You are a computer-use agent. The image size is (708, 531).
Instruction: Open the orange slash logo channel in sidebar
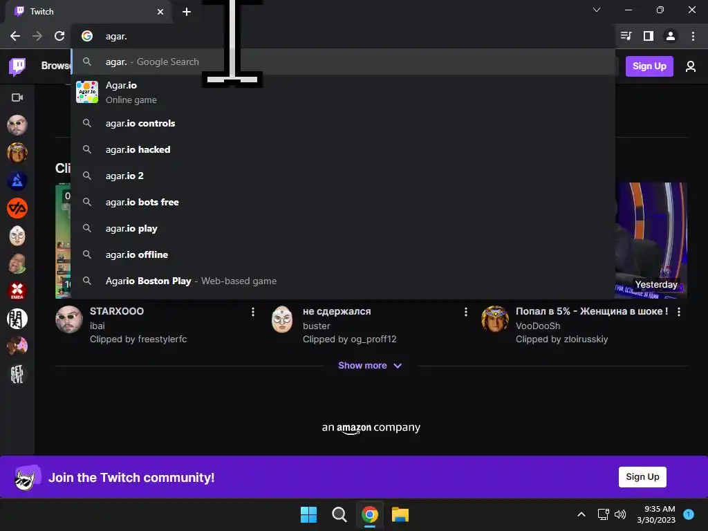[x=17, y=208]
